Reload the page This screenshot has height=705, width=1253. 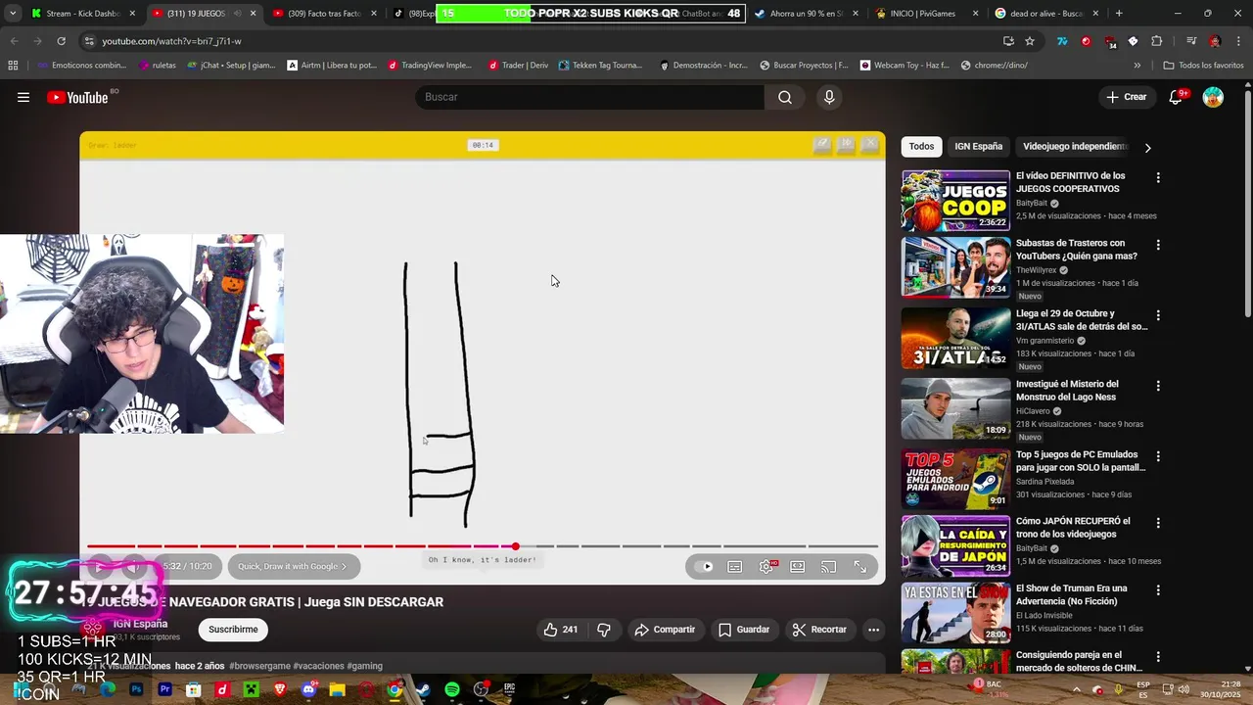pyautogui.click(x=61, y=41)
